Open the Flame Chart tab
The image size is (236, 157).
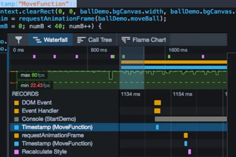pyautogui.click(x=143, y=40)
